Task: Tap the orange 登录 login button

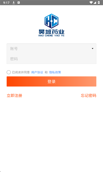Action: (x=51, y=81)
